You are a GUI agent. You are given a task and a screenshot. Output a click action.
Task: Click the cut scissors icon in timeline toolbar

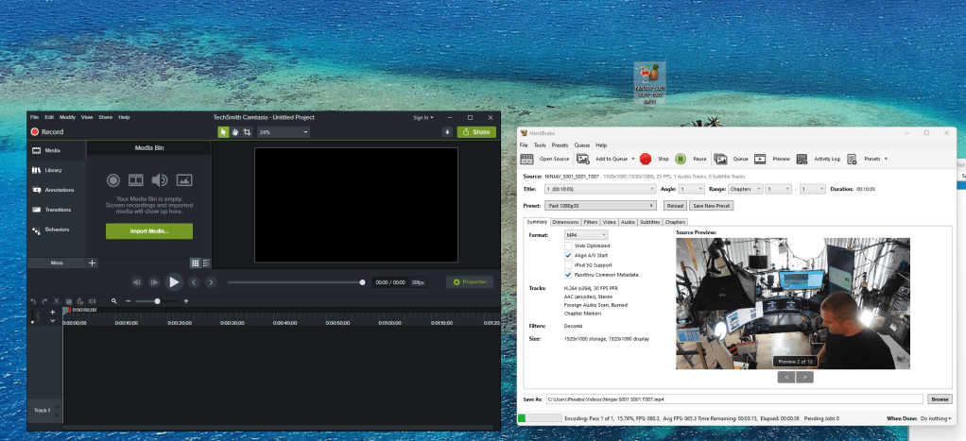point(56,301)
